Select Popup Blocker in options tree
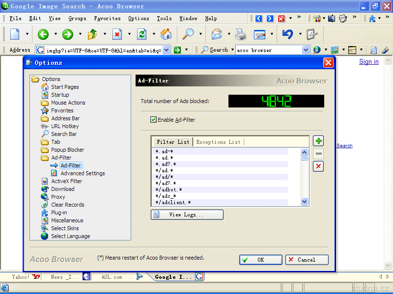The width and height of the screenshot is (393, 294). click(x=67, y=150)
